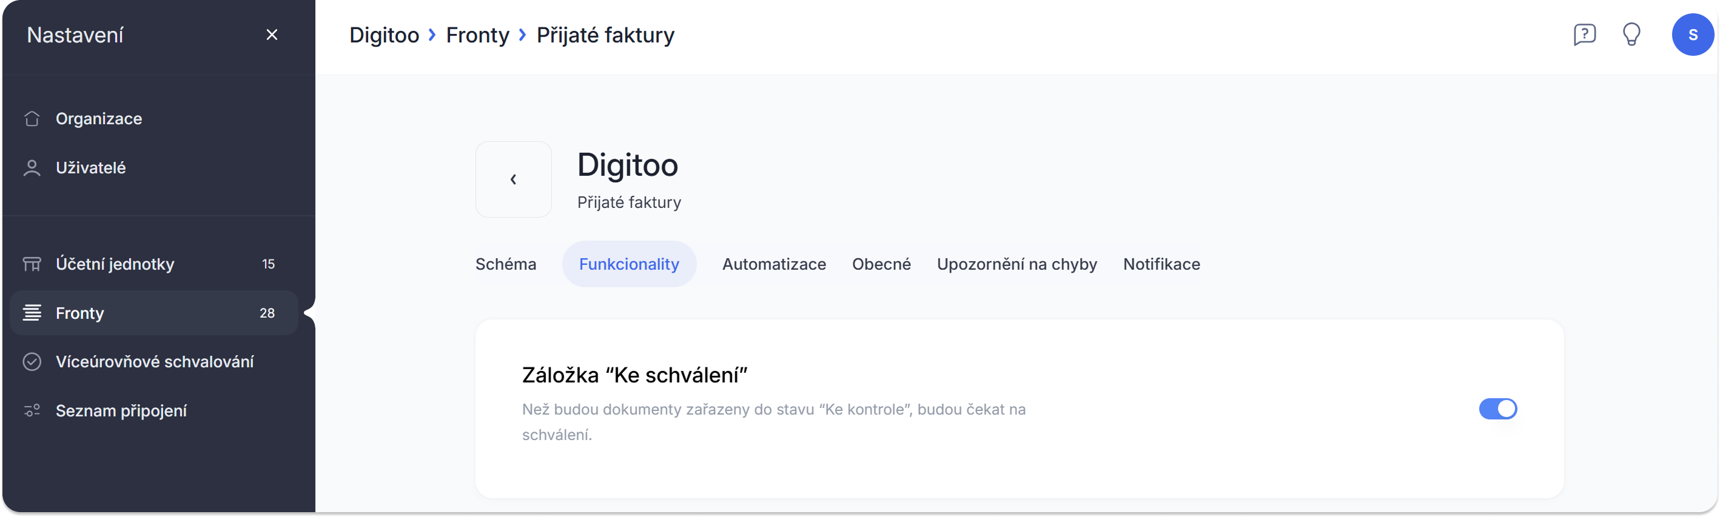Switch to the Schéma tab
This screenshot has width=1720, height=517.
click(x=505, y=264)
